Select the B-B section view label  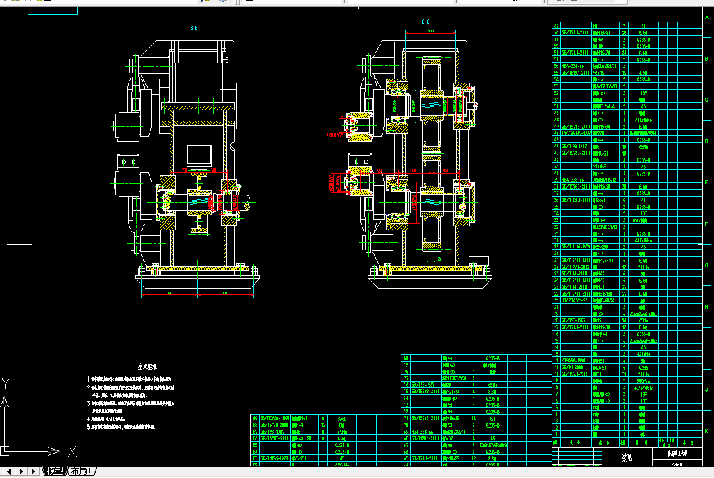tap(194, 28)
